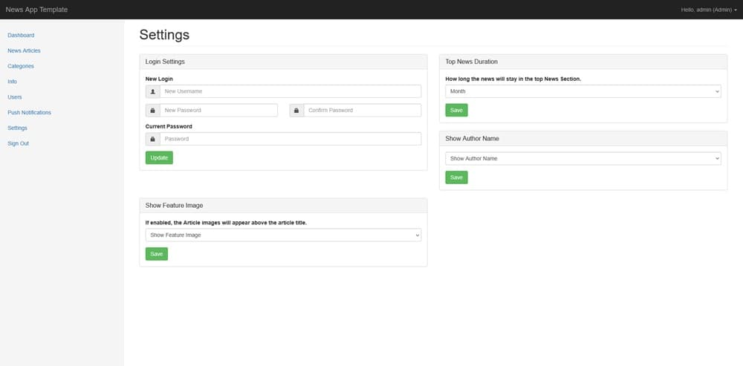The width and height of the screenshot is (743, 366).
Task: Open the Top News Duration Month dropdown
Action: point(583,91)
